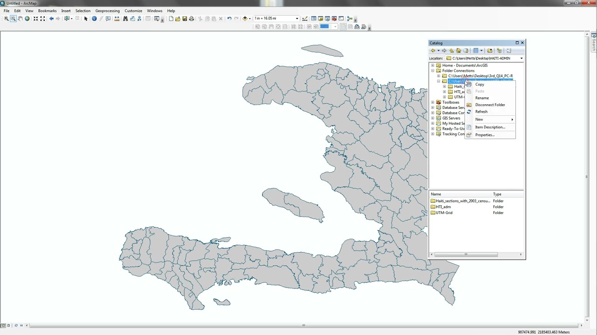597x335 pixels.
Task: Go back to previous extent arrow
Action: [x=51, y=19]
